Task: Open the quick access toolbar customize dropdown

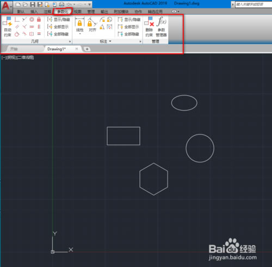Action: coord(89,4)
